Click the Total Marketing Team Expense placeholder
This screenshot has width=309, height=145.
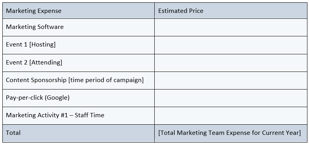pos(230,133)
